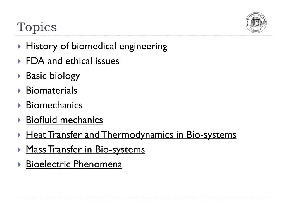Select the Topics slide title
Screen dimensions: 286x214
(x=37, y=27)
